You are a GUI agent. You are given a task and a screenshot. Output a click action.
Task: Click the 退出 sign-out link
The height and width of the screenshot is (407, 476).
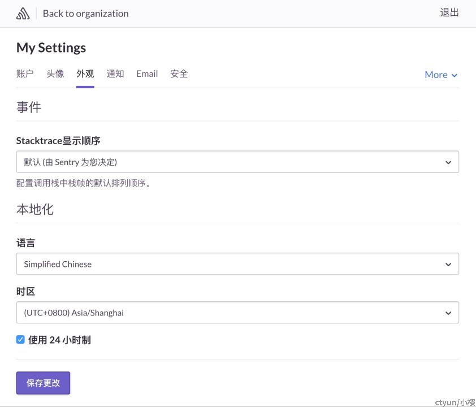449,13
